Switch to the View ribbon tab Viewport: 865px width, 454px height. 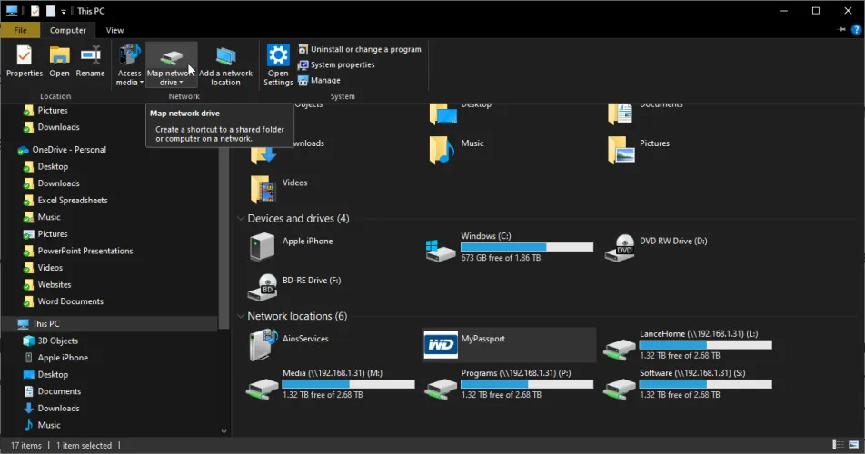(114, 30)
